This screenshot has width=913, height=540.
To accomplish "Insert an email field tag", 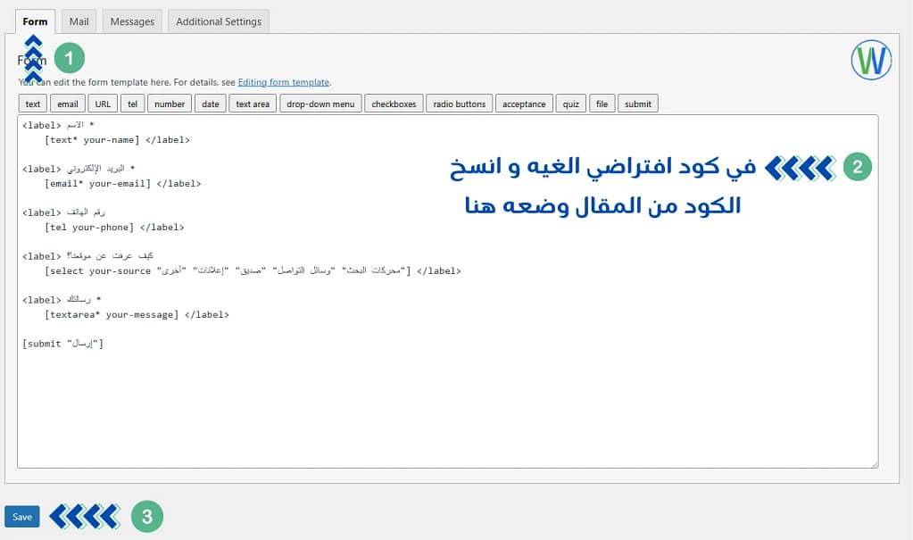I will [x=67, y=103].
